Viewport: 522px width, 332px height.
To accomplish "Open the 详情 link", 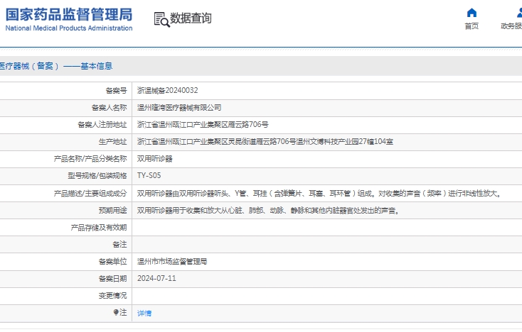I will tap(144, 313).
